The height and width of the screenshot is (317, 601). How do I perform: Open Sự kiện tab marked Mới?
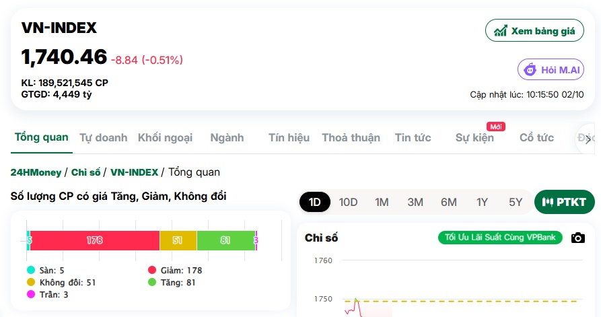coord(474,137)
